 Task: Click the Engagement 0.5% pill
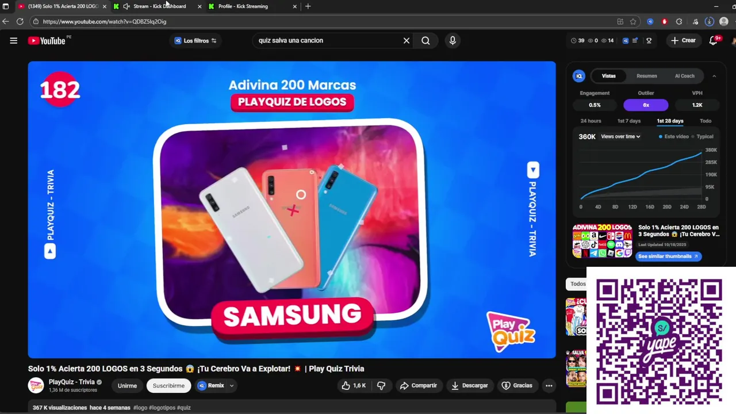595,105
